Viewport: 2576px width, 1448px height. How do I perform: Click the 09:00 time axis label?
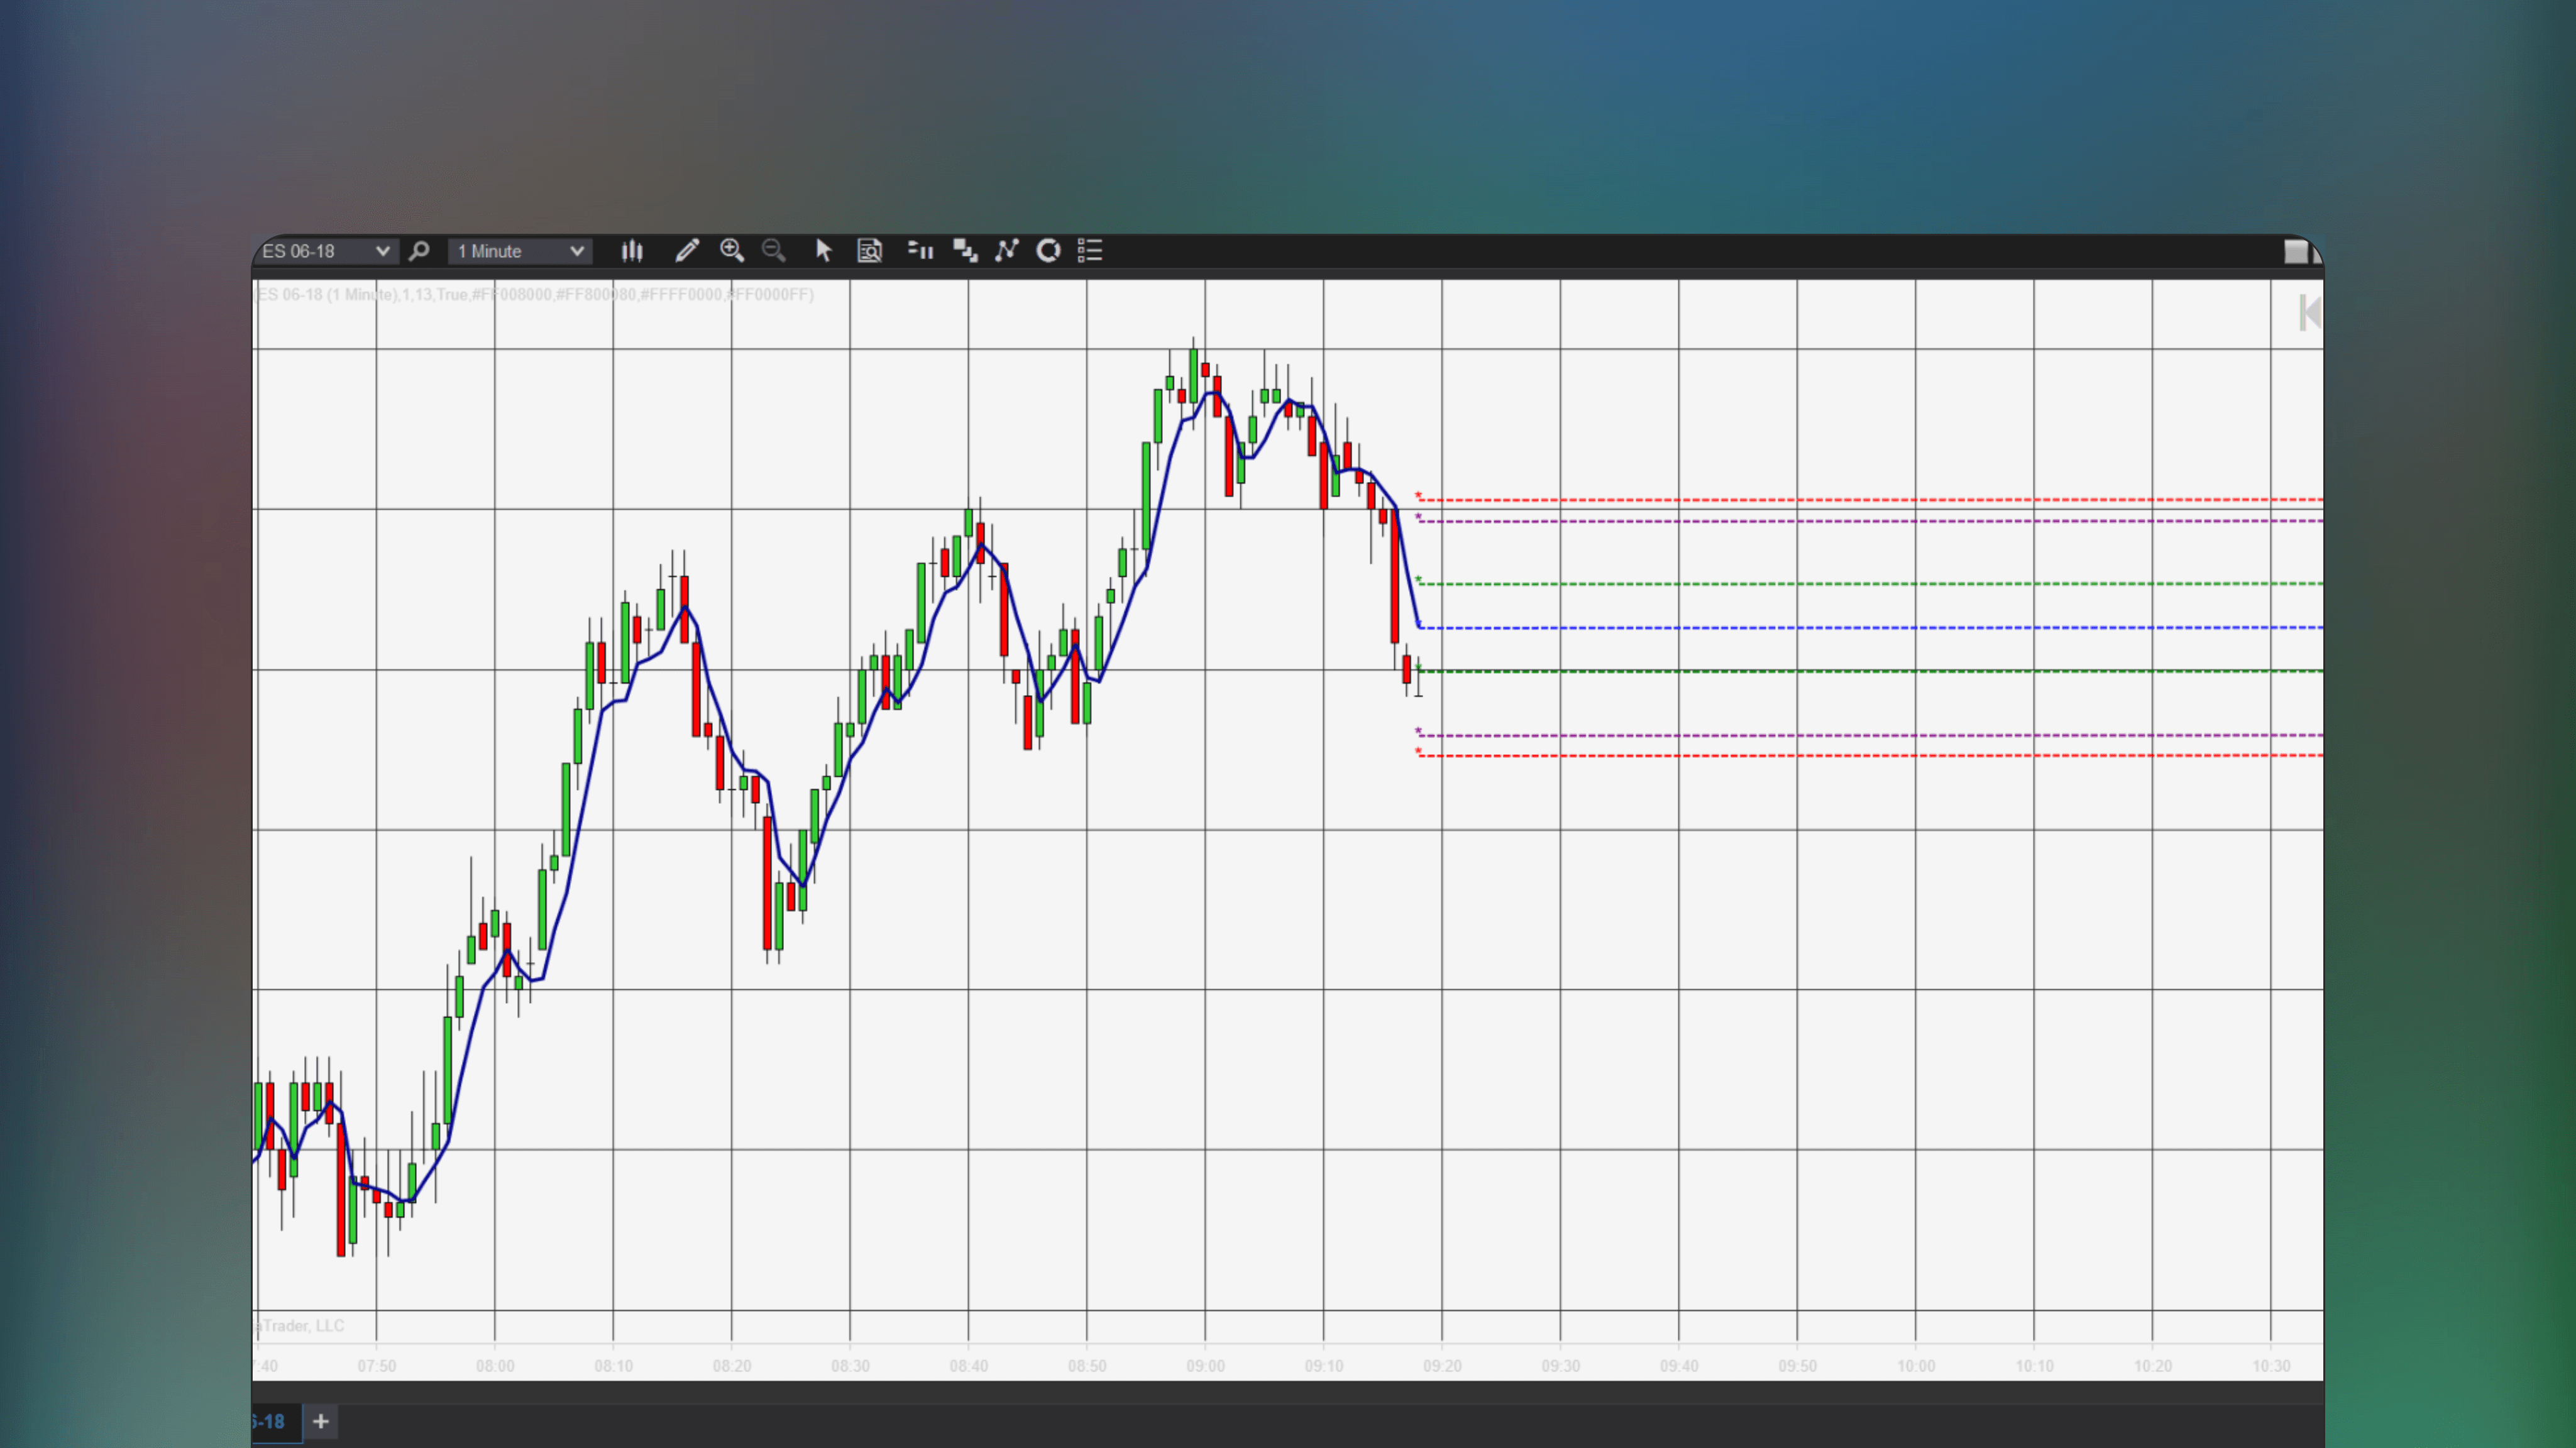[x=1205, y=1366]
